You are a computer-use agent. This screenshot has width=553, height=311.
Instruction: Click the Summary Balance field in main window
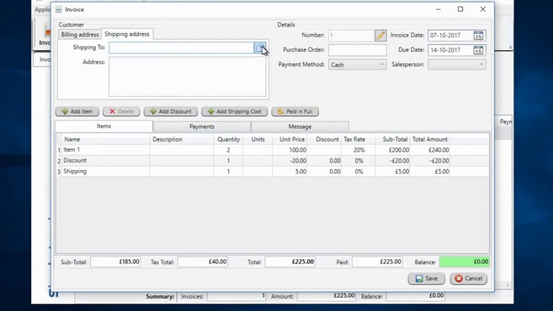click(416, 296)
